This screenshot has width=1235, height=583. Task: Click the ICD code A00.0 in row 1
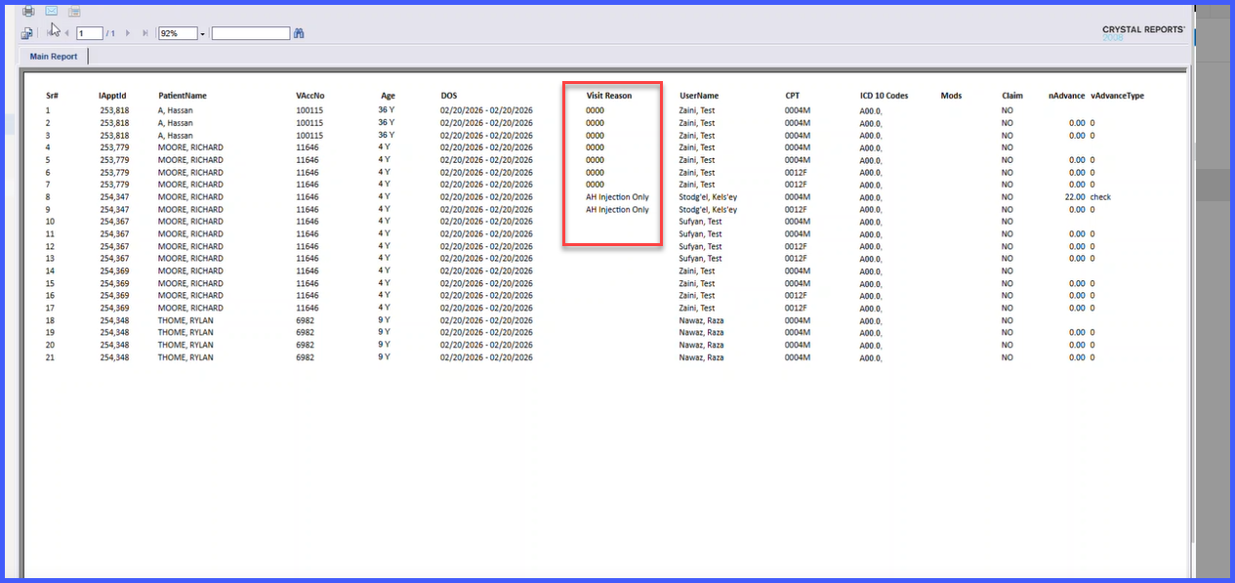click(871, 111)
